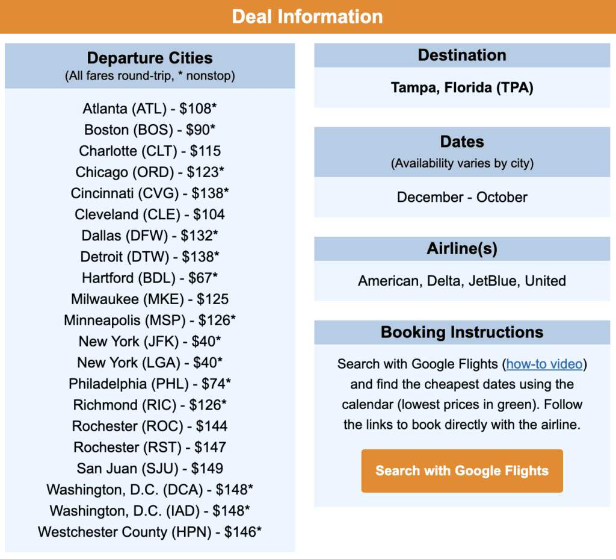Click the Departure Cities heading
Screen dimensions: 616x559
tap(150, 58)
